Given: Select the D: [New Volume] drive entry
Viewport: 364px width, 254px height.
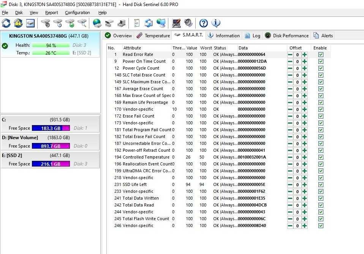Looking at the screenshot, I should [51, 142].
